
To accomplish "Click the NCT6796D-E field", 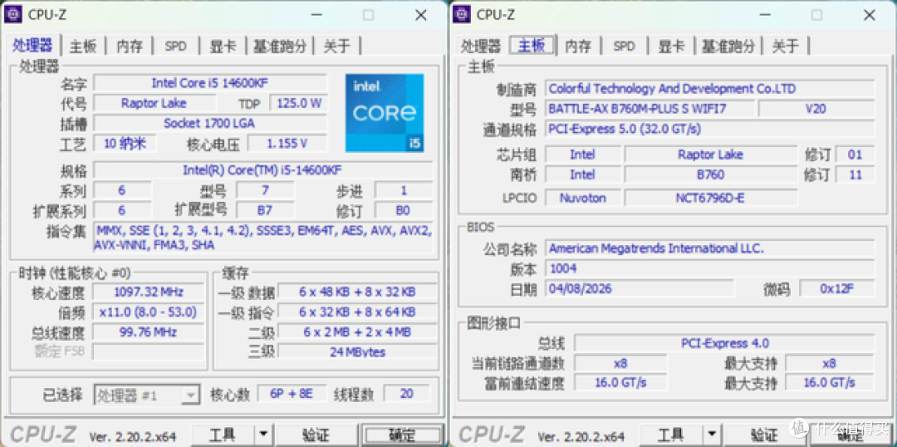I will click(710, 198).
